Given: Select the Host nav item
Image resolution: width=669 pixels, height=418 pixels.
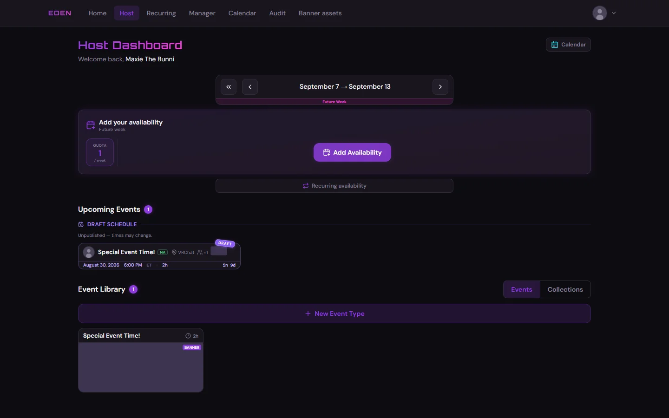Looking at the screenshot, I should point(126,13).
